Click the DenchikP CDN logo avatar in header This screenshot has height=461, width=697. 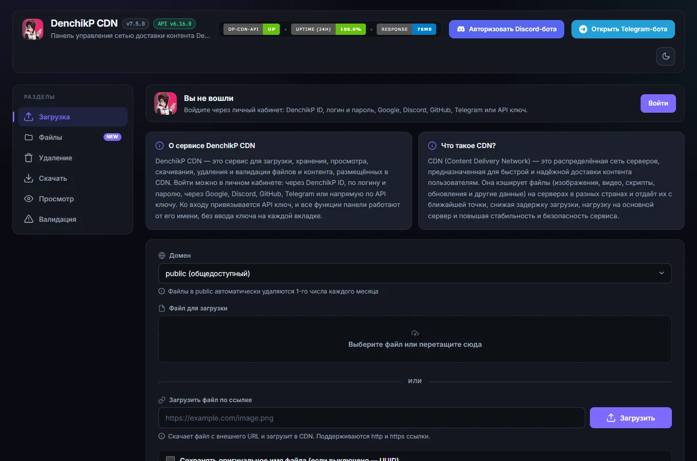coord(33,29)
